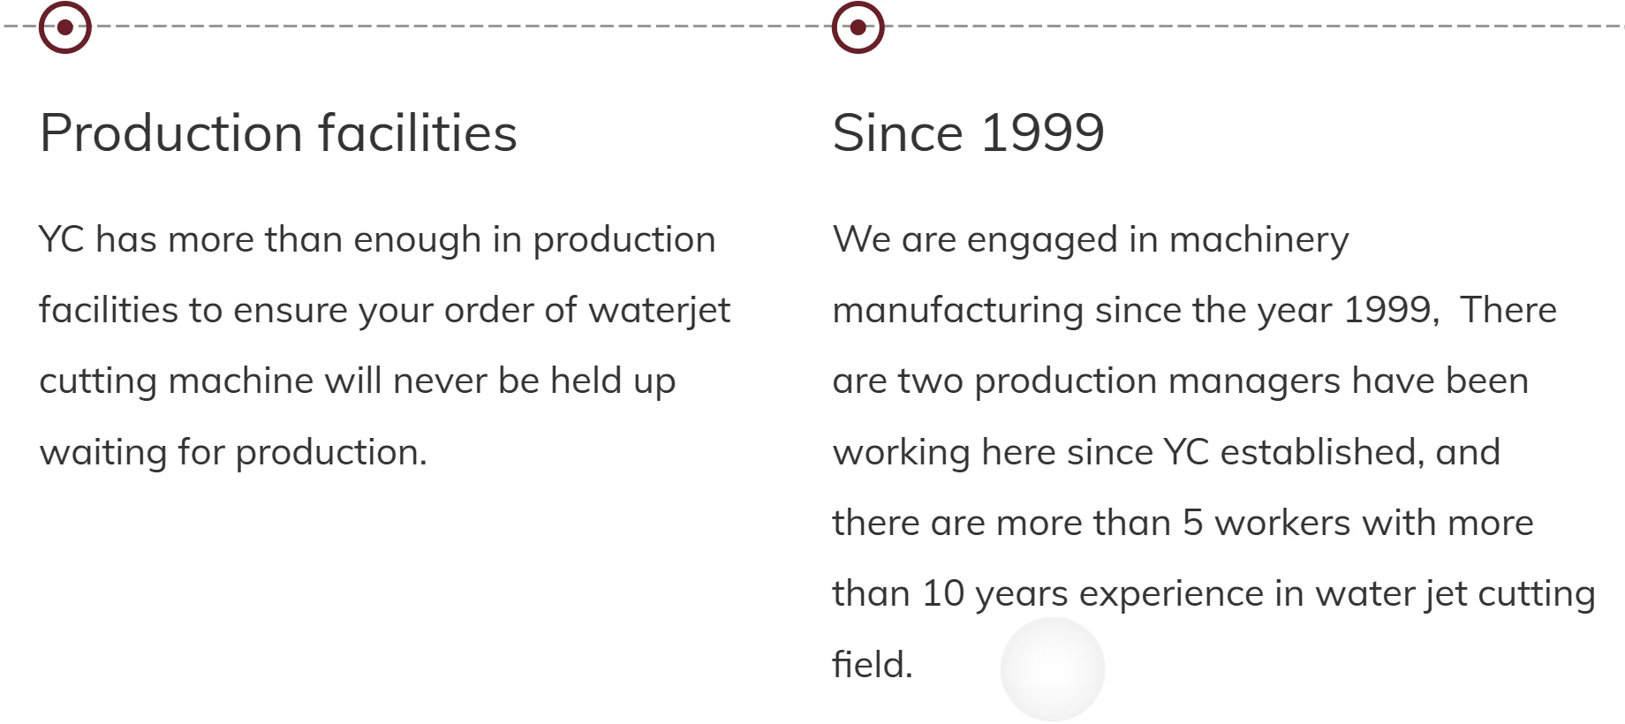The height and width of the screenshot is (724, 1625).
Task: Click the words 'water jet cutting'
Action: pyautogui.click(x=1455, y=594)
